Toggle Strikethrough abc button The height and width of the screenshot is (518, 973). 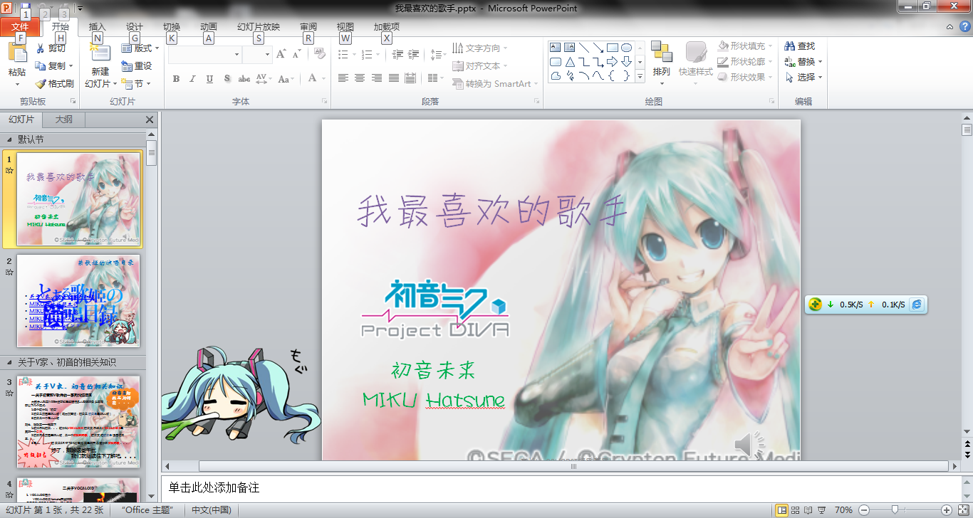click(244, 78)
